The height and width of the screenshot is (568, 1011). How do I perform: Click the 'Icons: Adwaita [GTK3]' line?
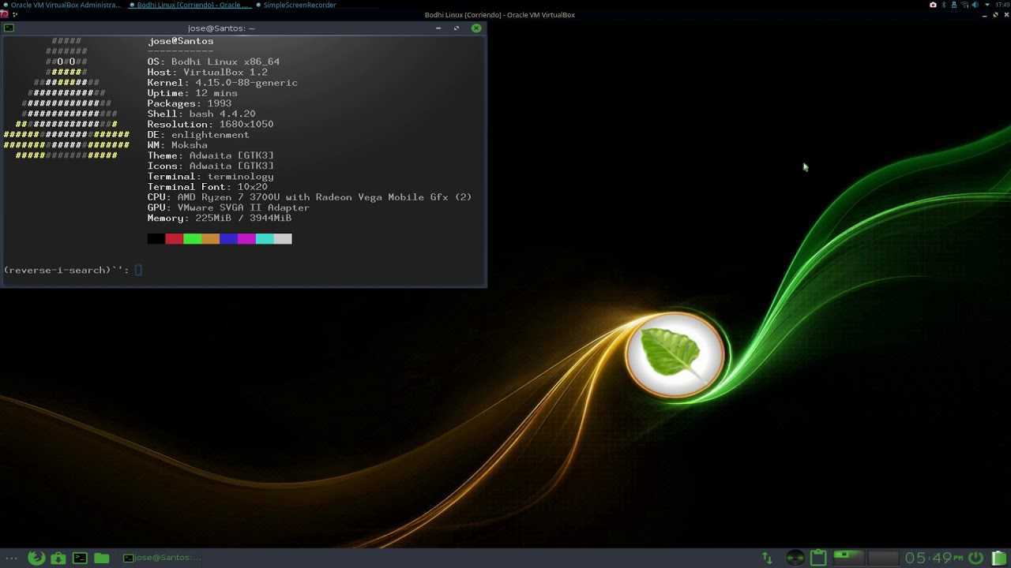[x=211, y=166]
